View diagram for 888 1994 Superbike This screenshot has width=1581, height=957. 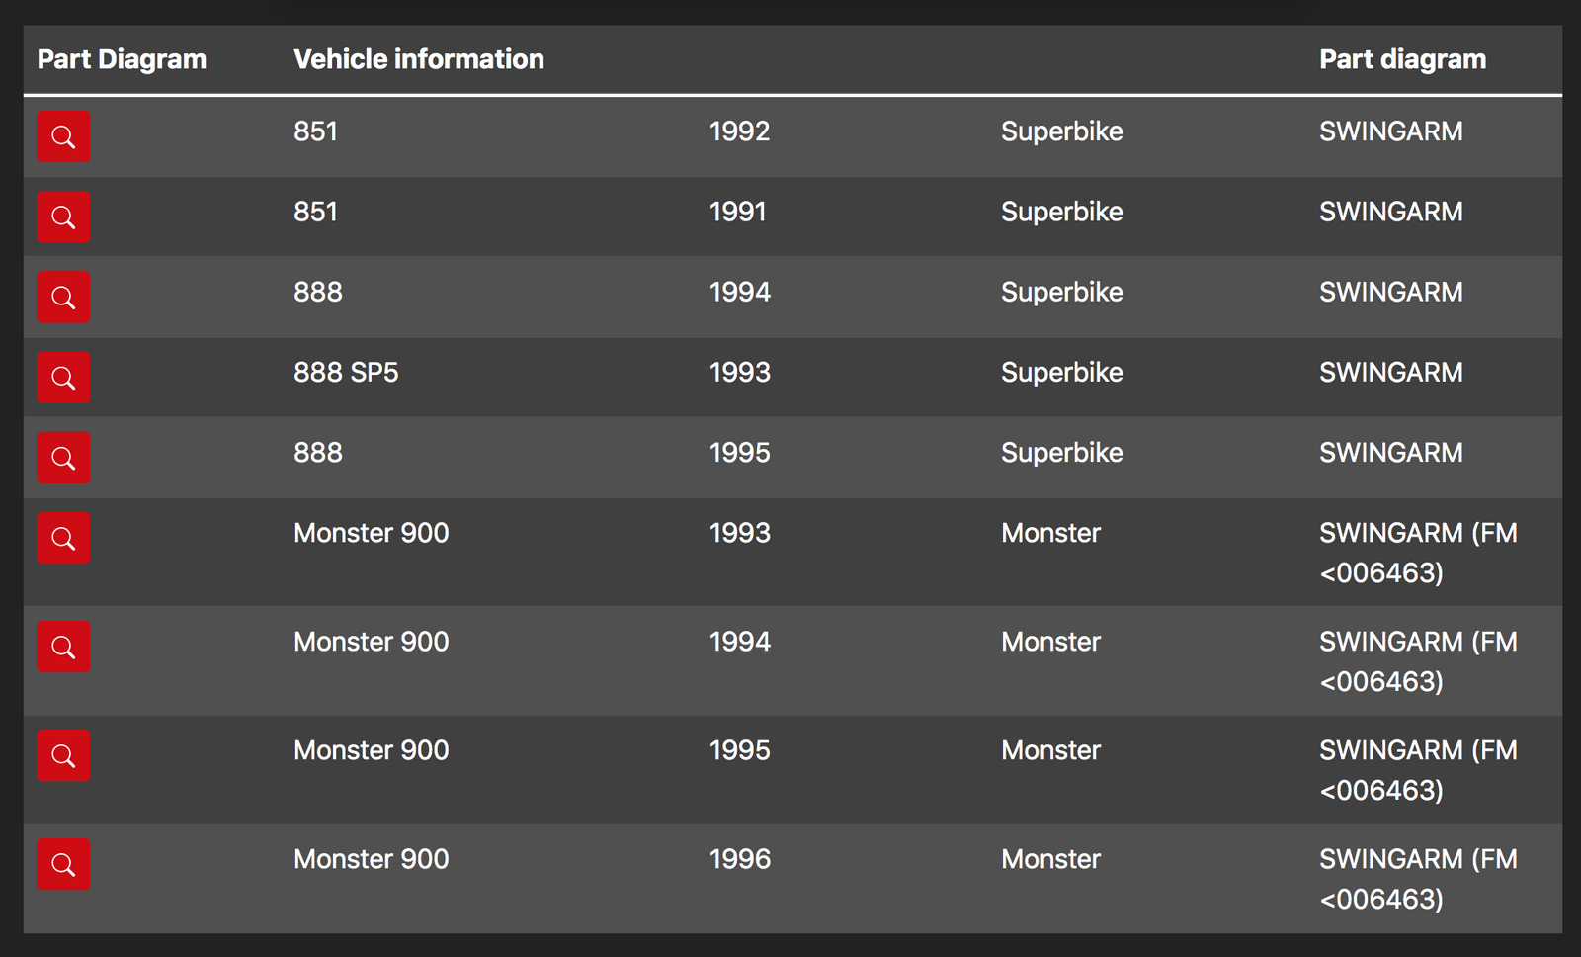click(x=63, y=297)
